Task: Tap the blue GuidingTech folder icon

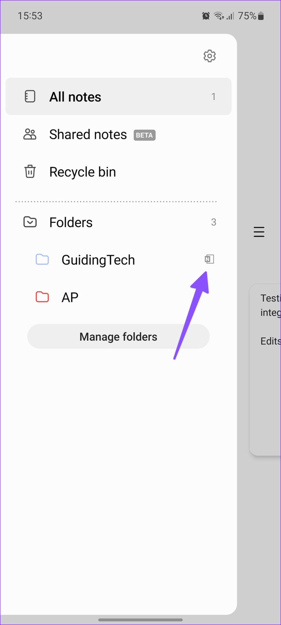Action: (x=42, y=259)
